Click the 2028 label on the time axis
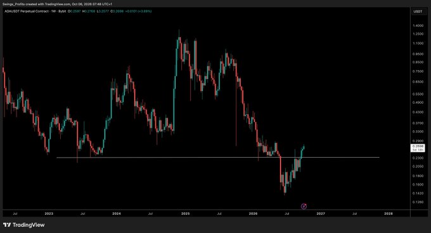 pos(389,213)
